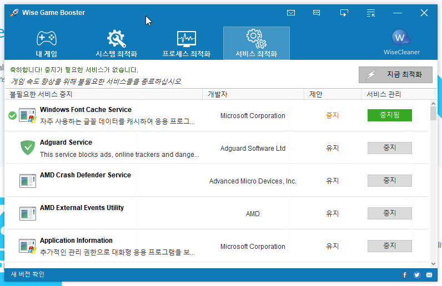Viewport: 442px width, 286px height.
Task: Click 중지됨 button for Windows Font Cache Service
Action: 390,115
